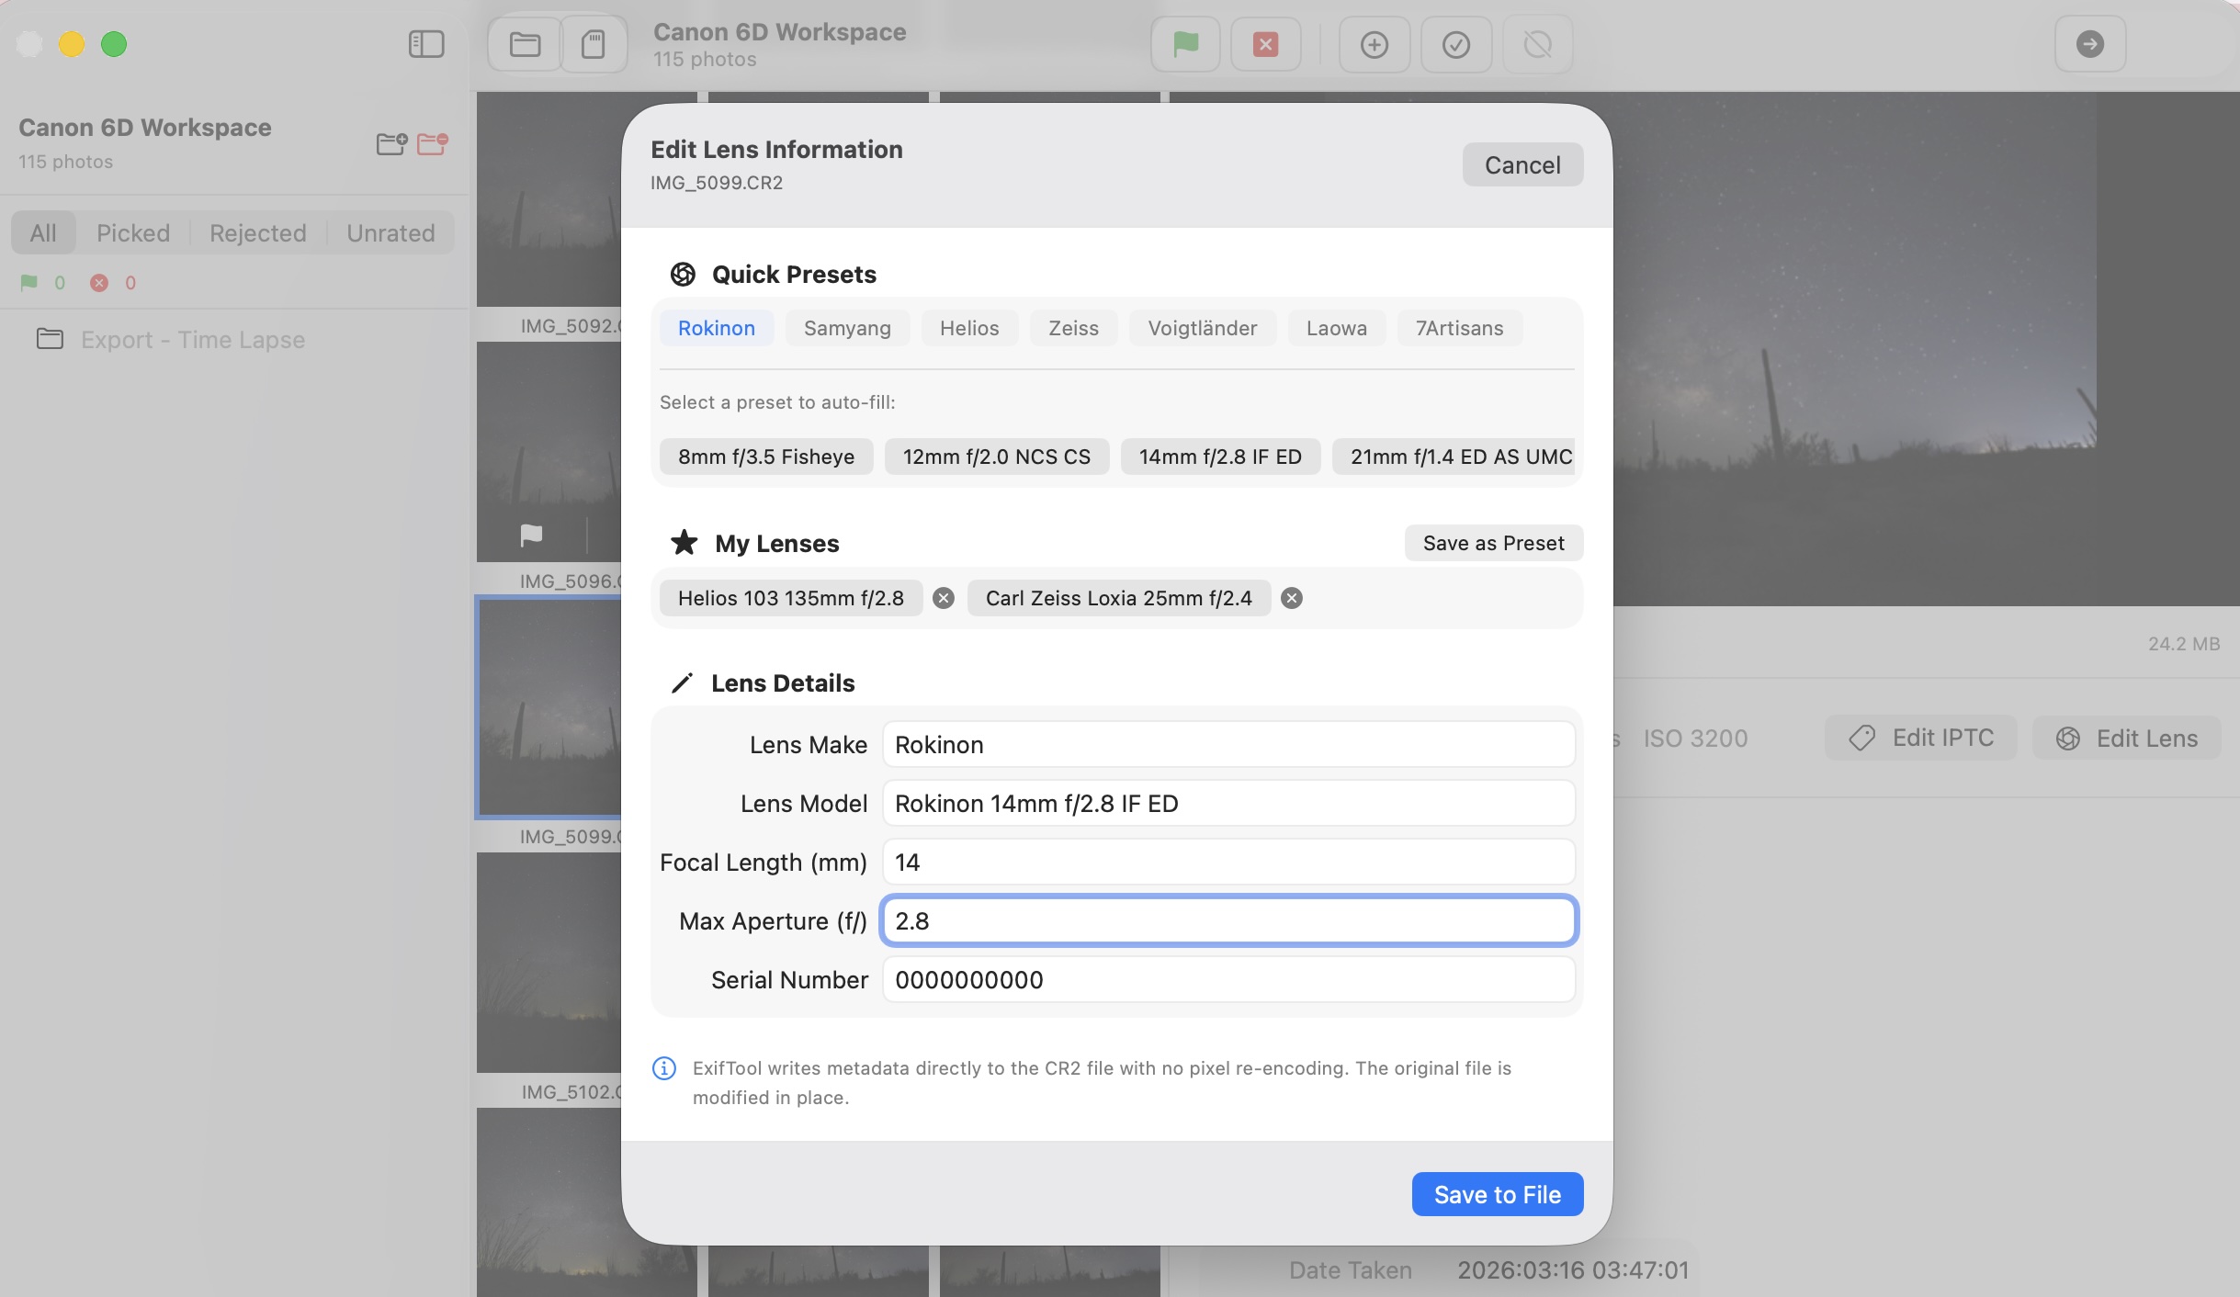
Task: Click the Lens Make field
Action: click(1228, 744)
